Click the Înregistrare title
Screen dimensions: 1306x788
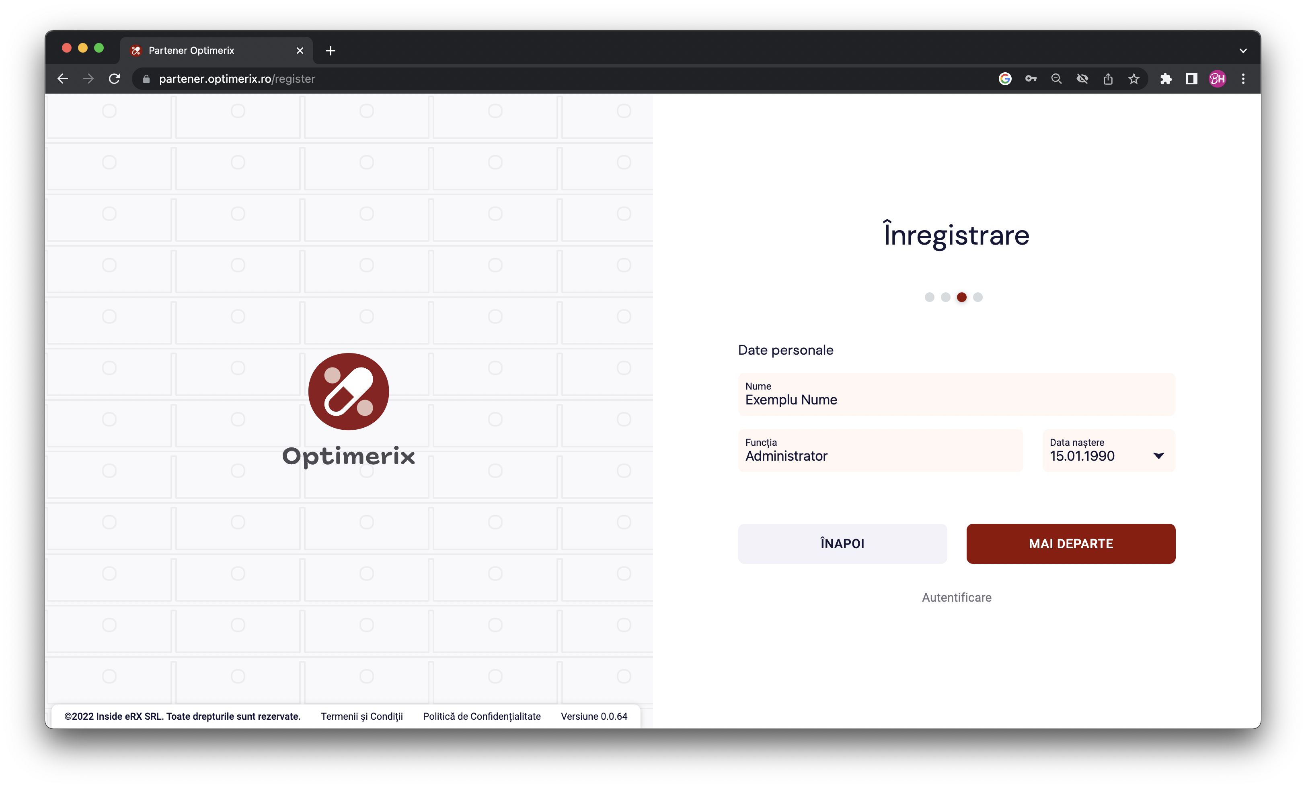click(957, 235)
